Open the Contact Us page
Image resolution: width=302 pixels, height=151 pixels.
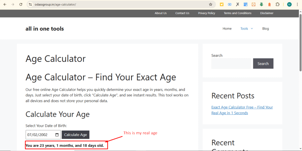(x=182, y=13)
